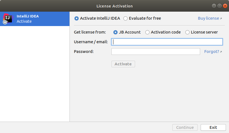Maximize the License Activation window
Image resolution: width=229 pixels, height=133 pixels.
coord(220,6)
